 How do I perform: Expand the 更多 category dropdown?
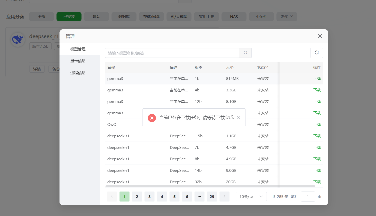tap(286, 16)
